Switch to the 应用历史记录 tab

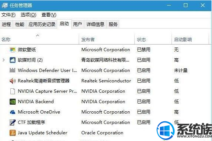pyautogui.click(x=42, y=24)
